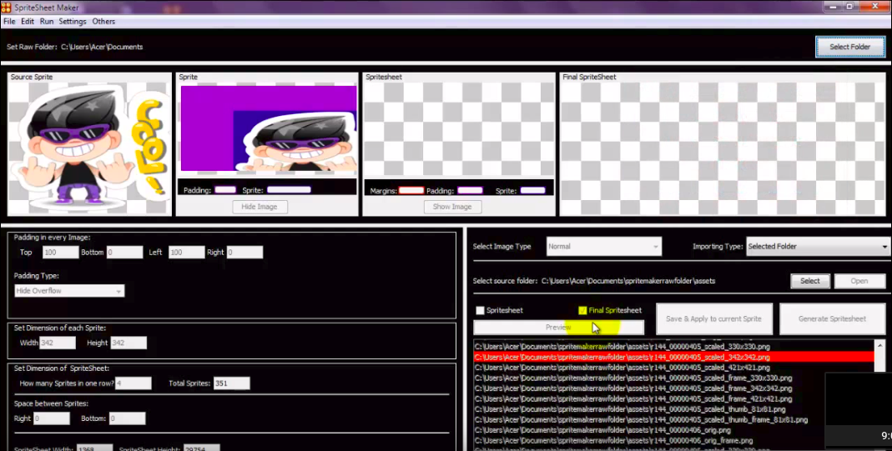
Task: Click Show Image under Spritesheet panel
Action: click(x=452, y=207)
